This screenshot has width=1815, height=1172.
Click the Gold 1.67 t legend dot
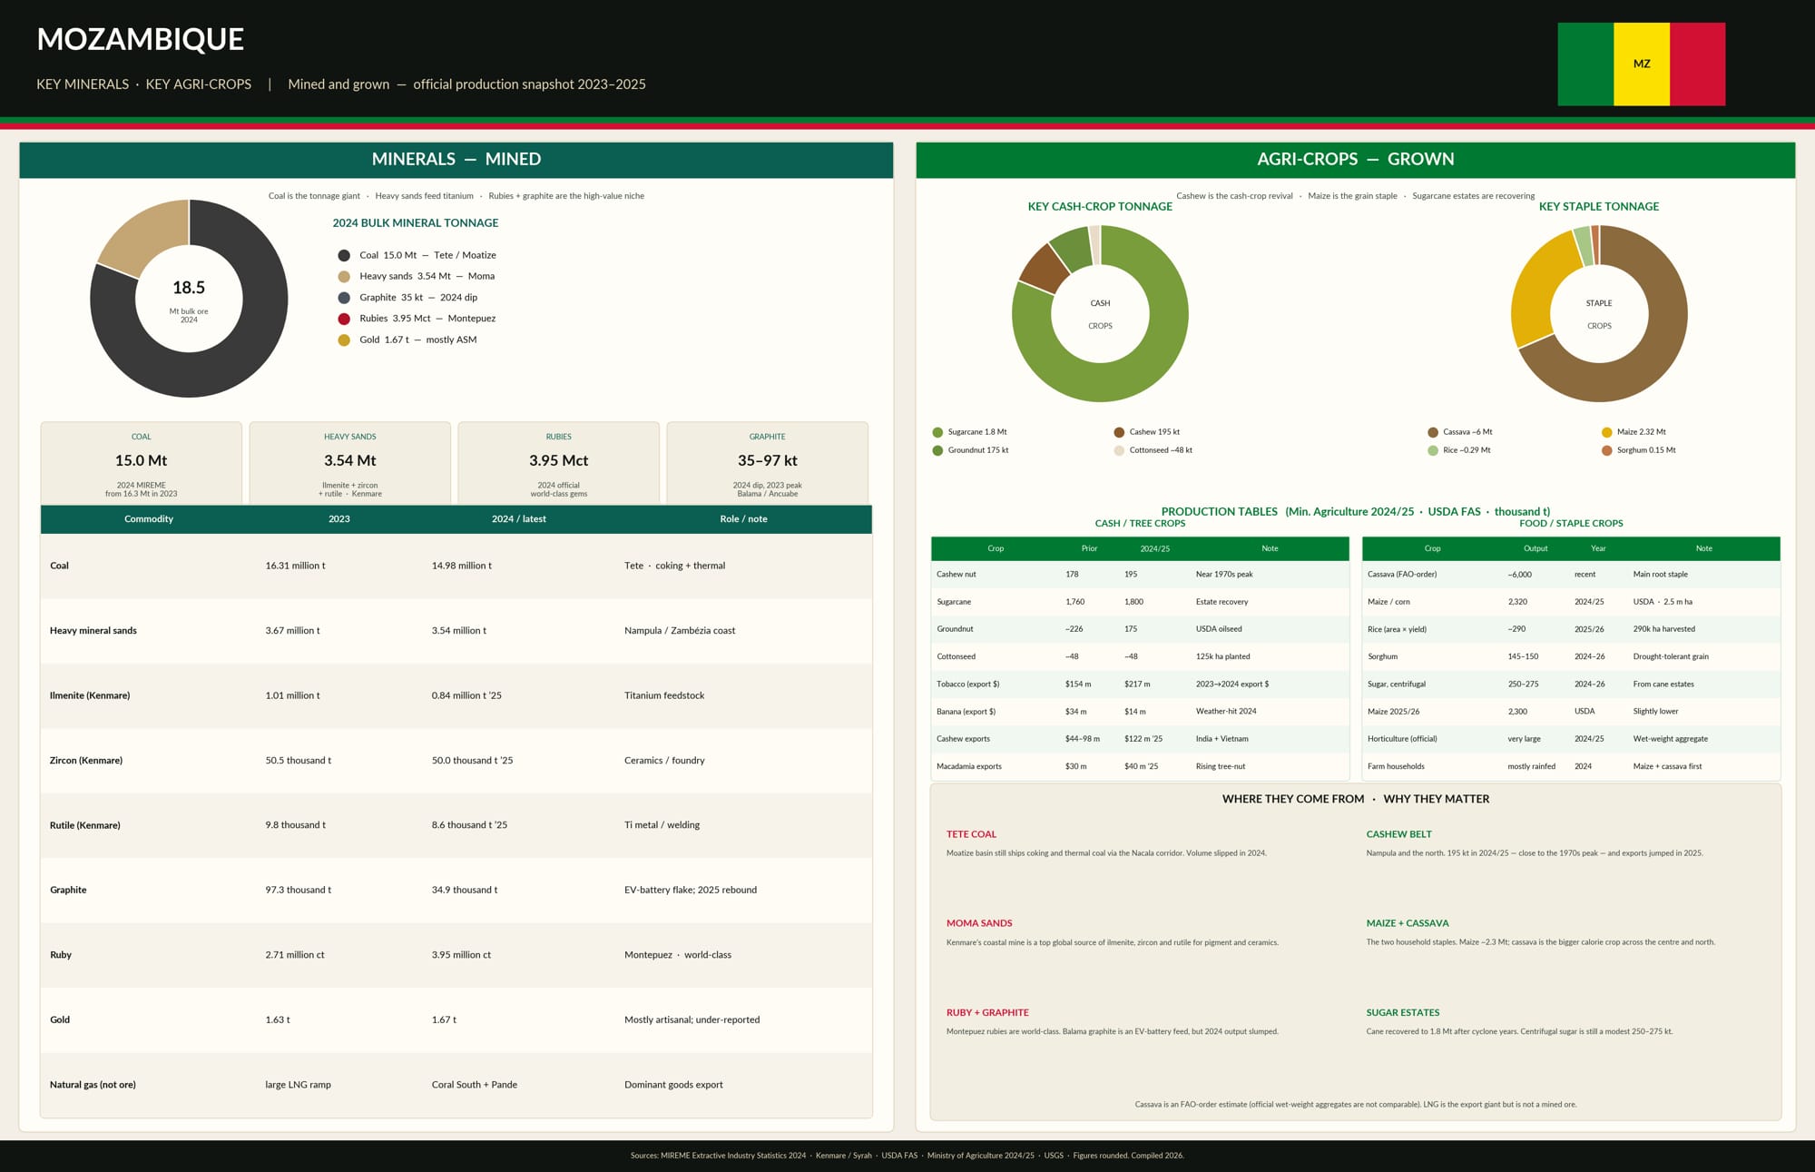pyautogui.click(x=344, y=340)
